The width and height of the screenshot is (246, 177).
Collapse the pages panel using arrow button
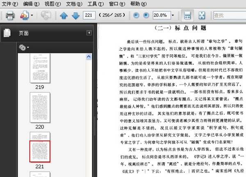coord(89,33)
